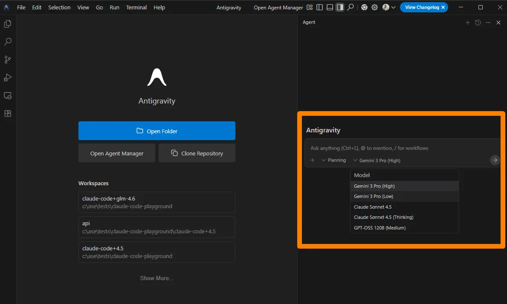The width and height of the screenshot is (507, 304).
Task: Click the magnifier search icon in title bar
Action: click(x=350, y=7)
